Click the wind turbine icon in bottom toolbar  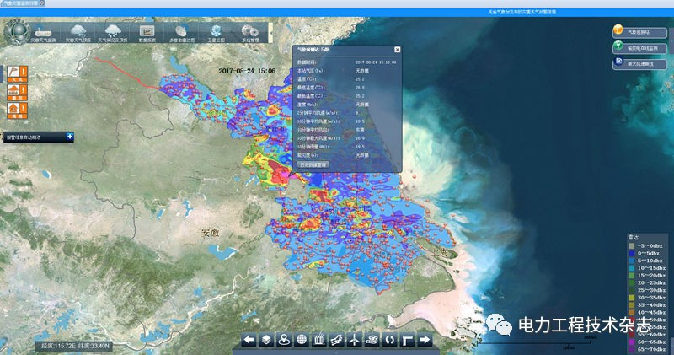coord(355,340)
